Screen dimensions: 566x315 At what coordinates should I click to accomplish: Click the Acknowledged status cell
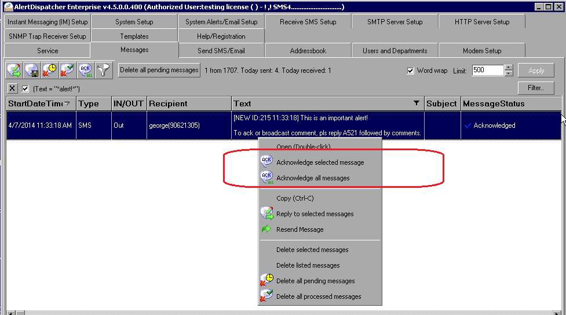(x=511, y=125)
